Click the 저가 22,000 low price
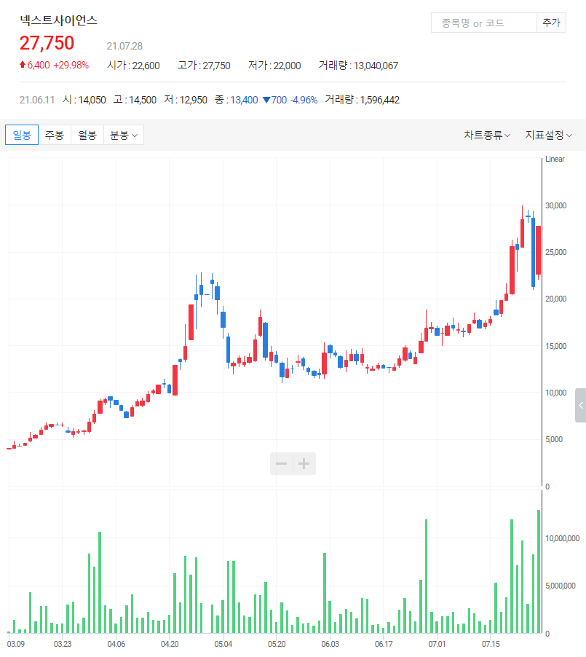 pos(274,66)
